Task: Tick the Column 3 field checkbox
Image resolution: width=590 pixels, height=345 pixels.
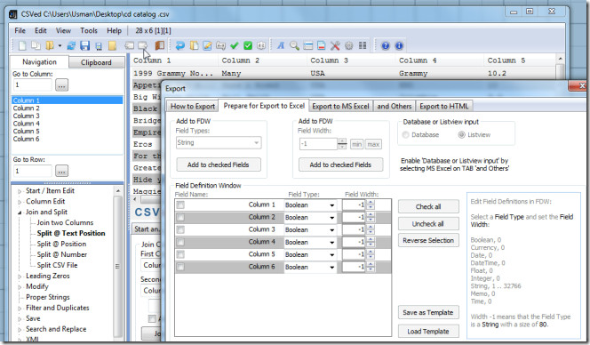Action: pos(180,229)
